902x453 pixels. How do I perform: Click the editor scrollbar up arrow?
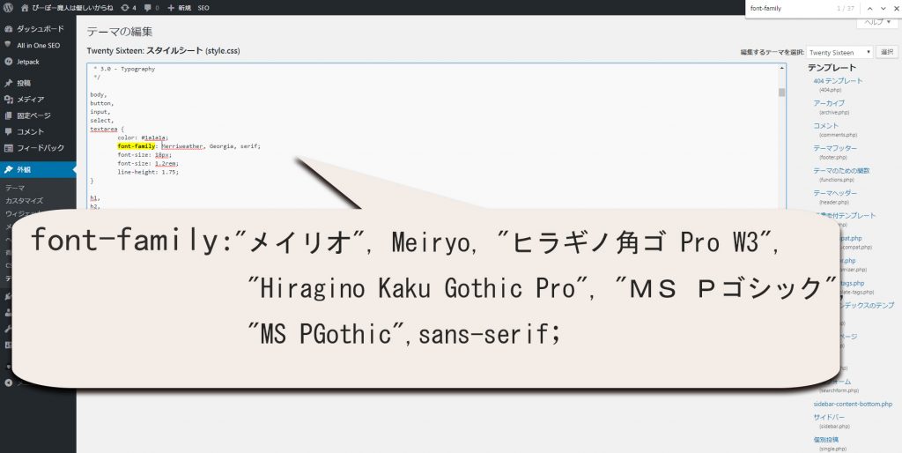[782, 68]
